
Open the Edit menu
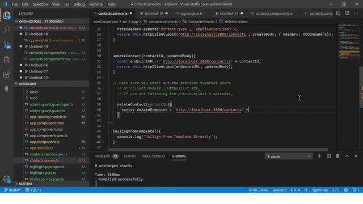(25, 4)
